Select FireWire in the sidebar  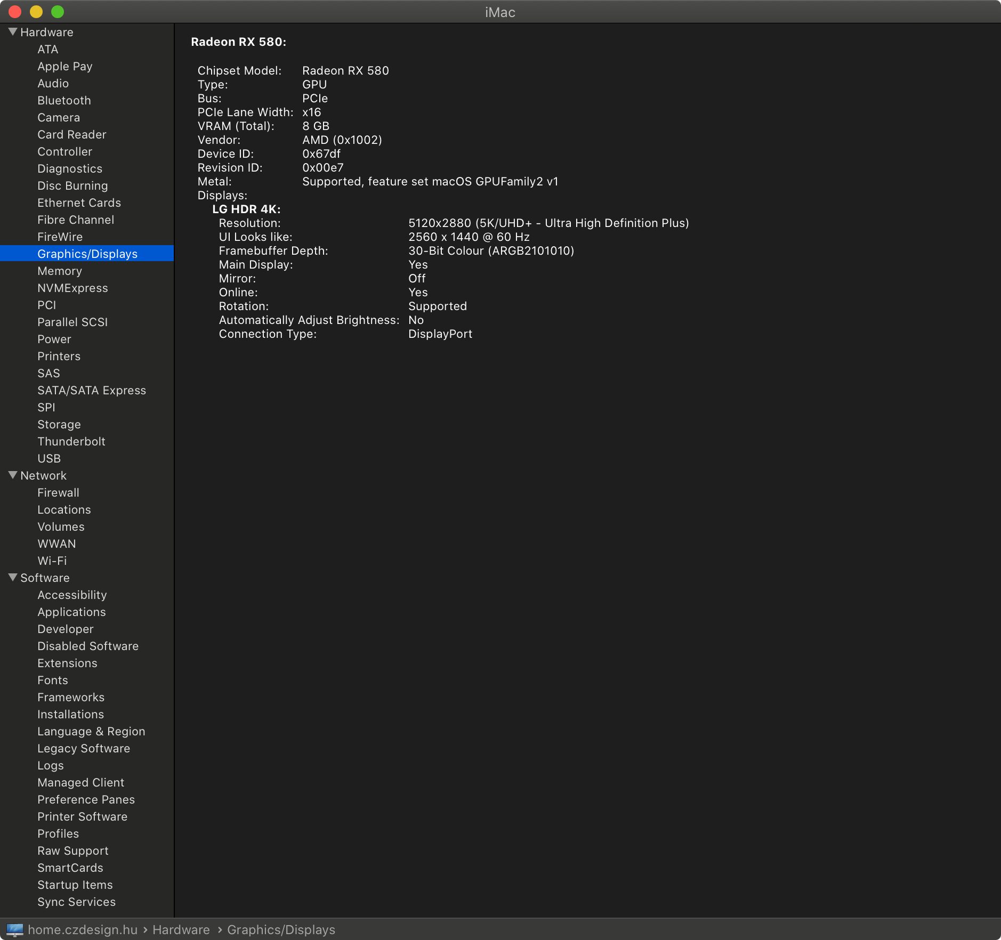point(60,237)
